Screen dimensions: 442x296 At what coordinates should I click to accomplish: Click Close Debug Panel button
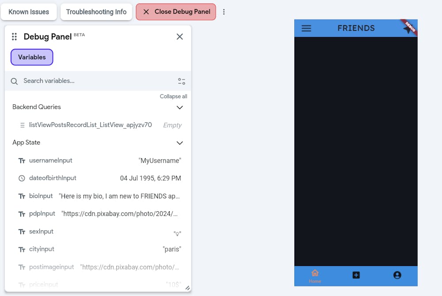coord(176,12)
